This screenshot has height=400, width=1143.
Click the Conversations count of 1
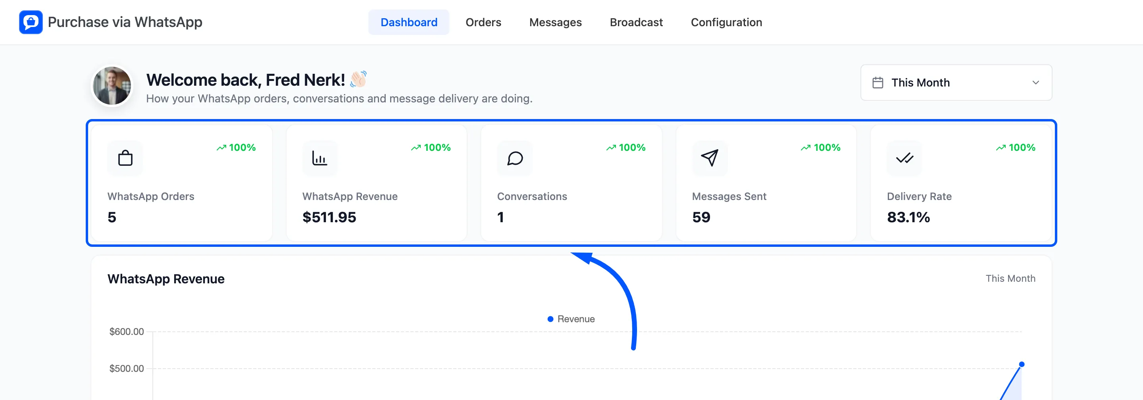(500, 217)
